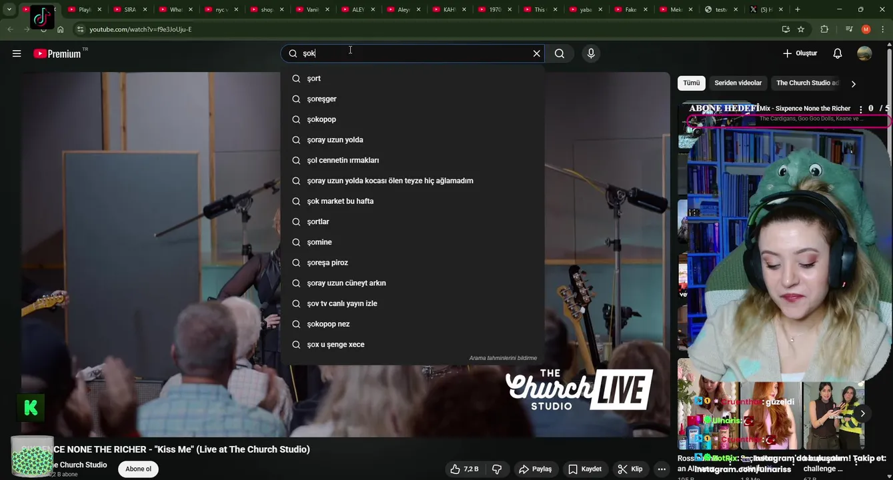Open Mix Sixpence None the Richer options

pos(861,109)
